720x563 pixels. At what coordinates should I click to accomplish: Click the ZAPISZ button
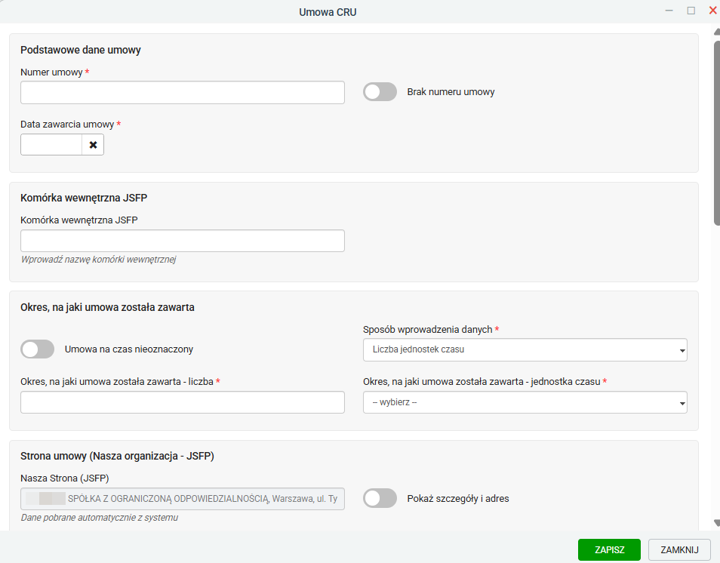[609, 549]
